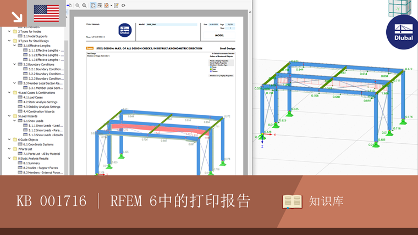Click the Model name field in report header
This screenshot has width=418, height=235.
click(x=172, y=25)
